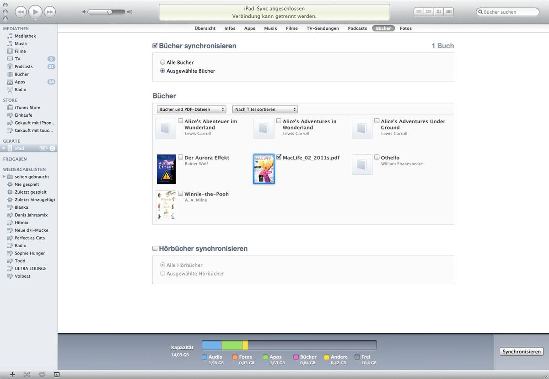Screen dimensions: 549x379
Task: Eject the iPad device
Action: (x=52, y=148)
